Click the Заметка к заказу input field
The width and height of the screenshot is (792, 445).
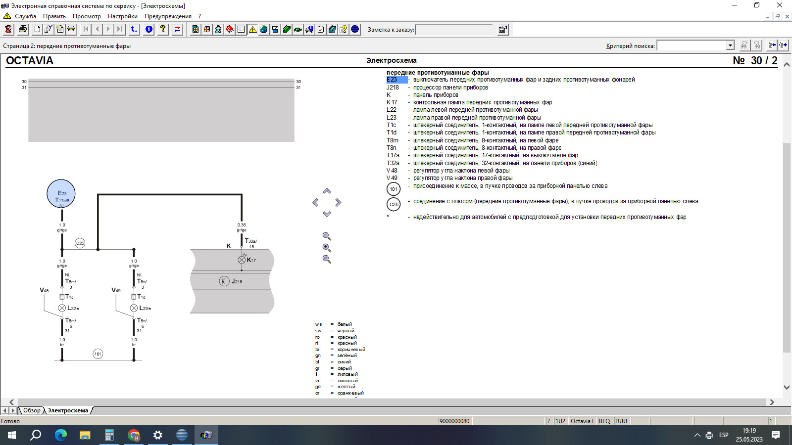(x=454, y=30)
